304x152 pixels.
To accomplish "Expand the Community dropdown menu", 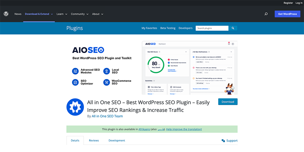I will coord(79,14).
